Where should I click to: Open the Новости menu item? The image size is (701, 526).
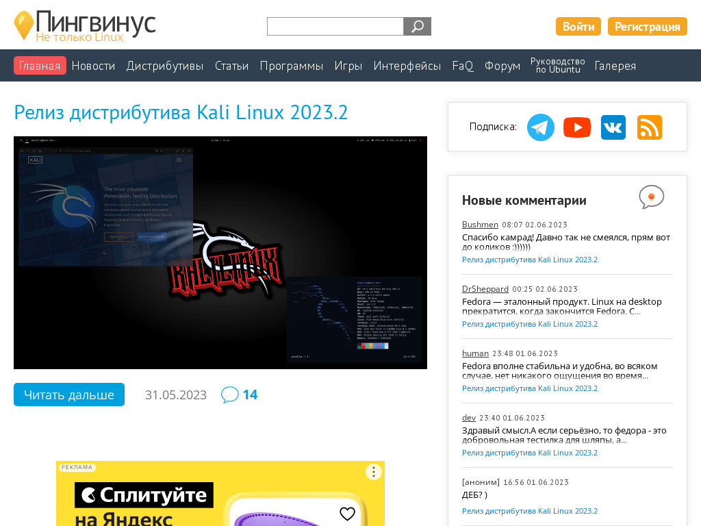93,66
